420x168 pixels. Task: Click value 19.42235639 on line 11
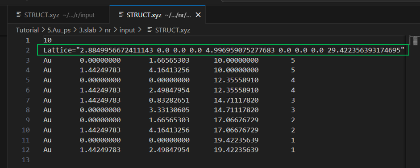coord(236,140)
